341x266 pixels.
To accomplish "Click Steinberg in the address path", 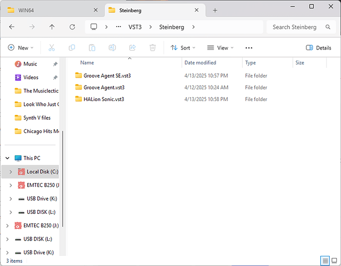I will [x=172, y=27].
